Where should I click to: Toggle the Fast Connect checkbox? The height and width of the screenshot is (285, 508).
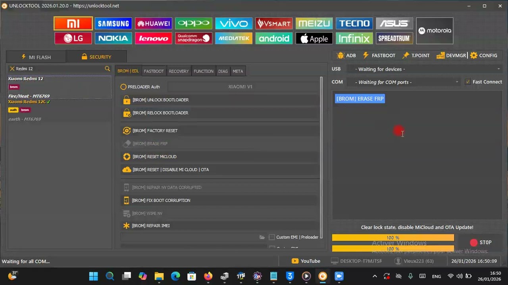click(x=468, y=82)
